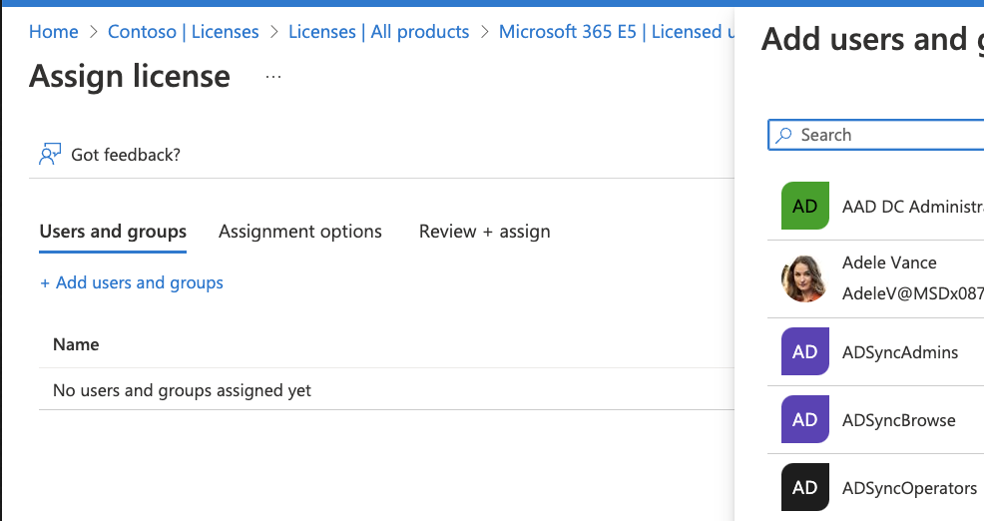This screenshot has width=984, height=521.
Task: Choose ADSyncAdmins group name
Action: (900, 352)
